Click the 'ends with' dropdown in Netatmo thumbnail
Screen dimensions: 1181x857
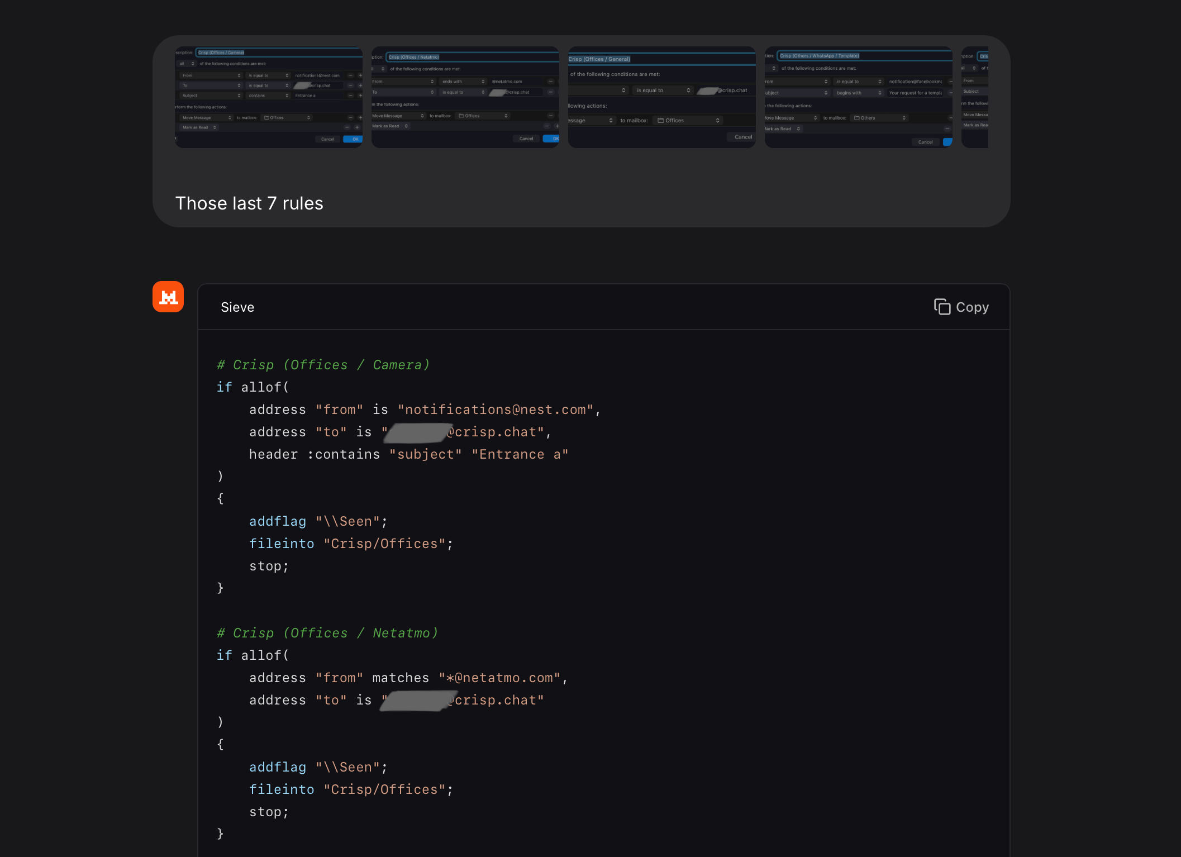(x=463, y=82)
